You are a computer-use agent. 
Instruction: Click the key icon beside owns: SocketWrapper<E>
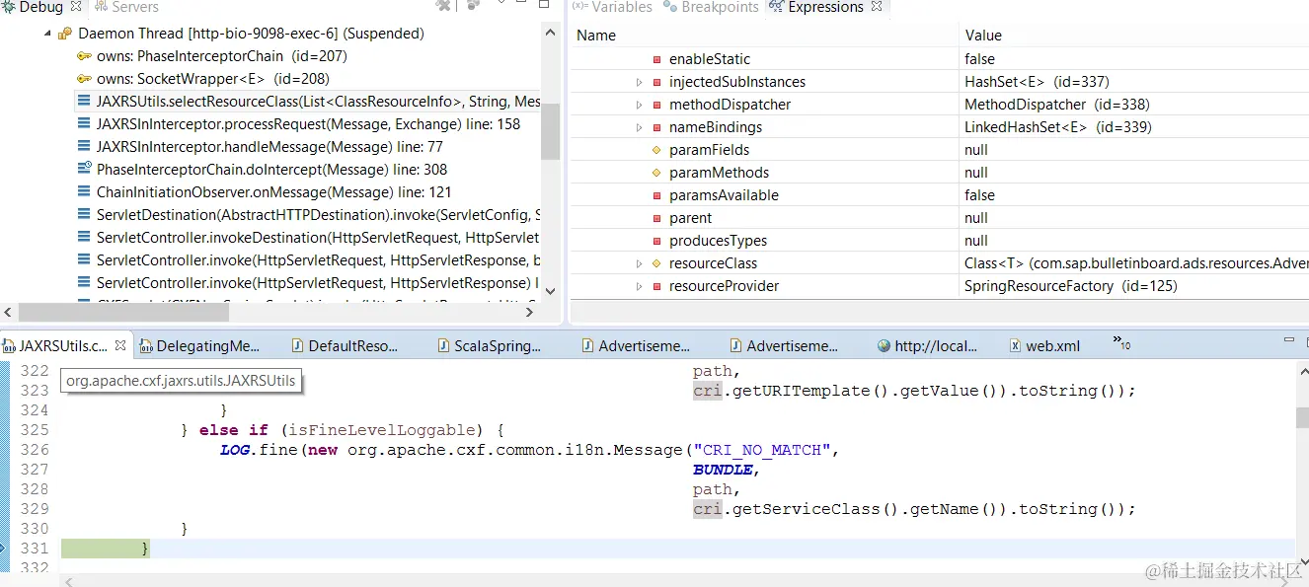click(85, 79)
